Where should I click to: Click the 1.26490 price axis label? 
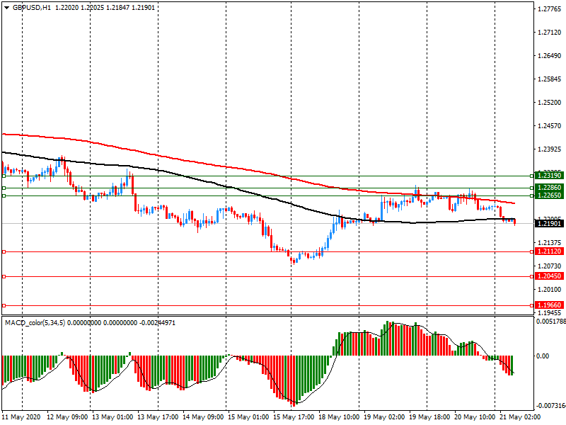click(550, 56)
